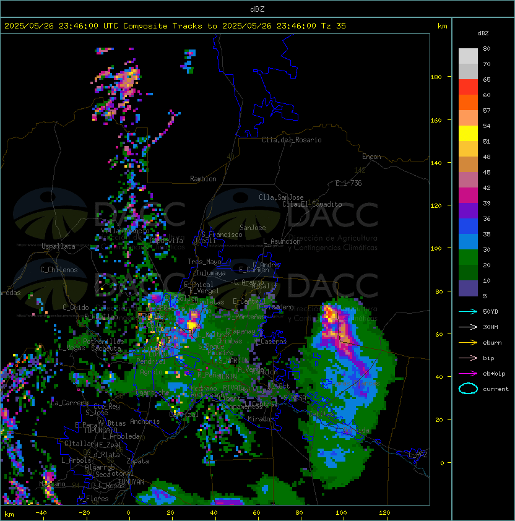Pick the light gray 70-80 dBZ swatch
The width and height of the screenshot is (515, 521).
(x=468, y=56)
